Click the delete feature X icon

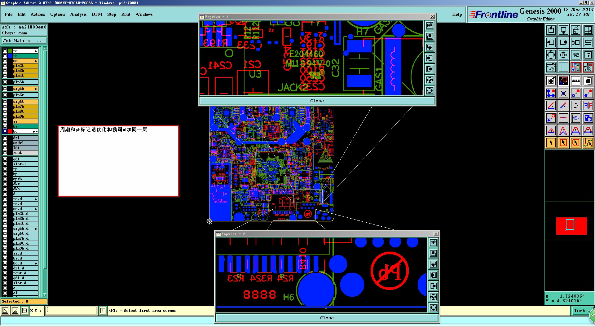(x=563, y=93)
